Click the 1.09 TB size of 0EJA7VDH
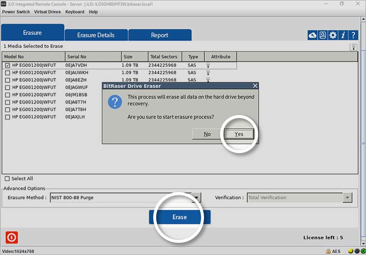 click(130, 65)
